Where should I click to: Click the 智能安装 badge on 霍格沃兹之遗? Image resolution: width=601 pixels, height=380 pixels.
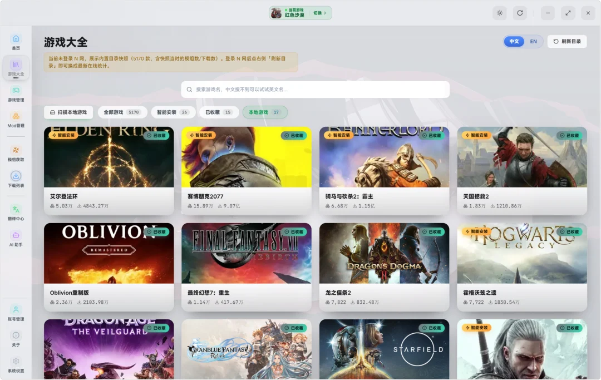click(476, 231)
